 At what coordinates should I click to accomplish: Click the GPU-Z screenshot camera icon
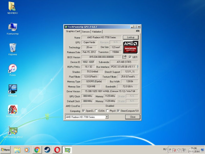point(138,31)
